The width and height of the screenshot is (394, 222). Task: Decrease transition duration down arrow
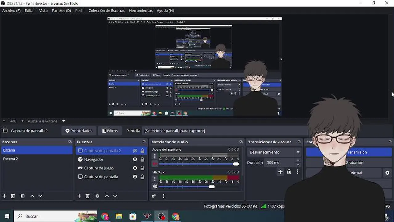[x=298, y=165]
